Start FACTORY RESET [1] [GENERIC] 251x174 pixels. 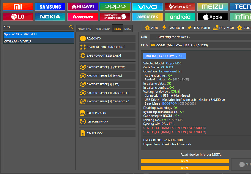[107, 67]
